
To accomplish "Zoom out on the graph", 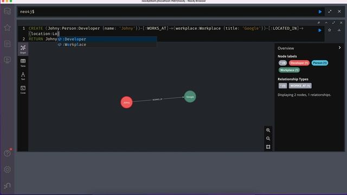I will [x=268, y=139].
